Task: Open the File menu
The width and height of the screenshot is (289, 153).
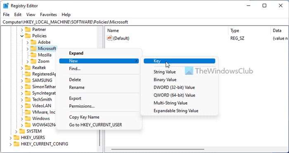Action: [6, 14]
